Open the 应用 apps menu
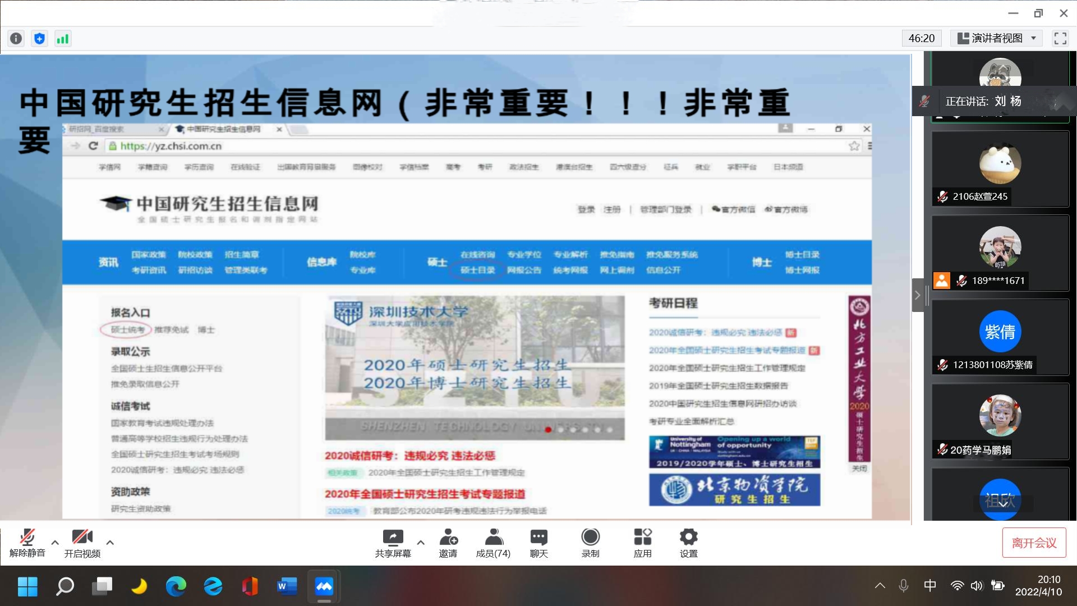This screenshot has width=1077, height=606. 643,543
